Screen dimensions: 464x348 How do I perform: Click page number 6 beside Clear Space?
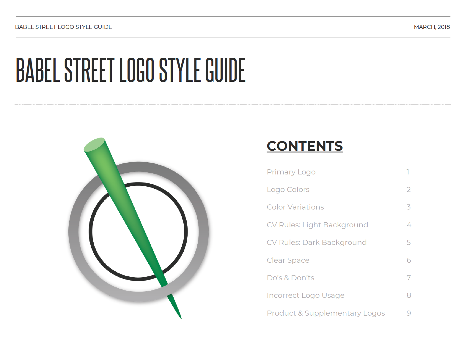click(409, 260)
